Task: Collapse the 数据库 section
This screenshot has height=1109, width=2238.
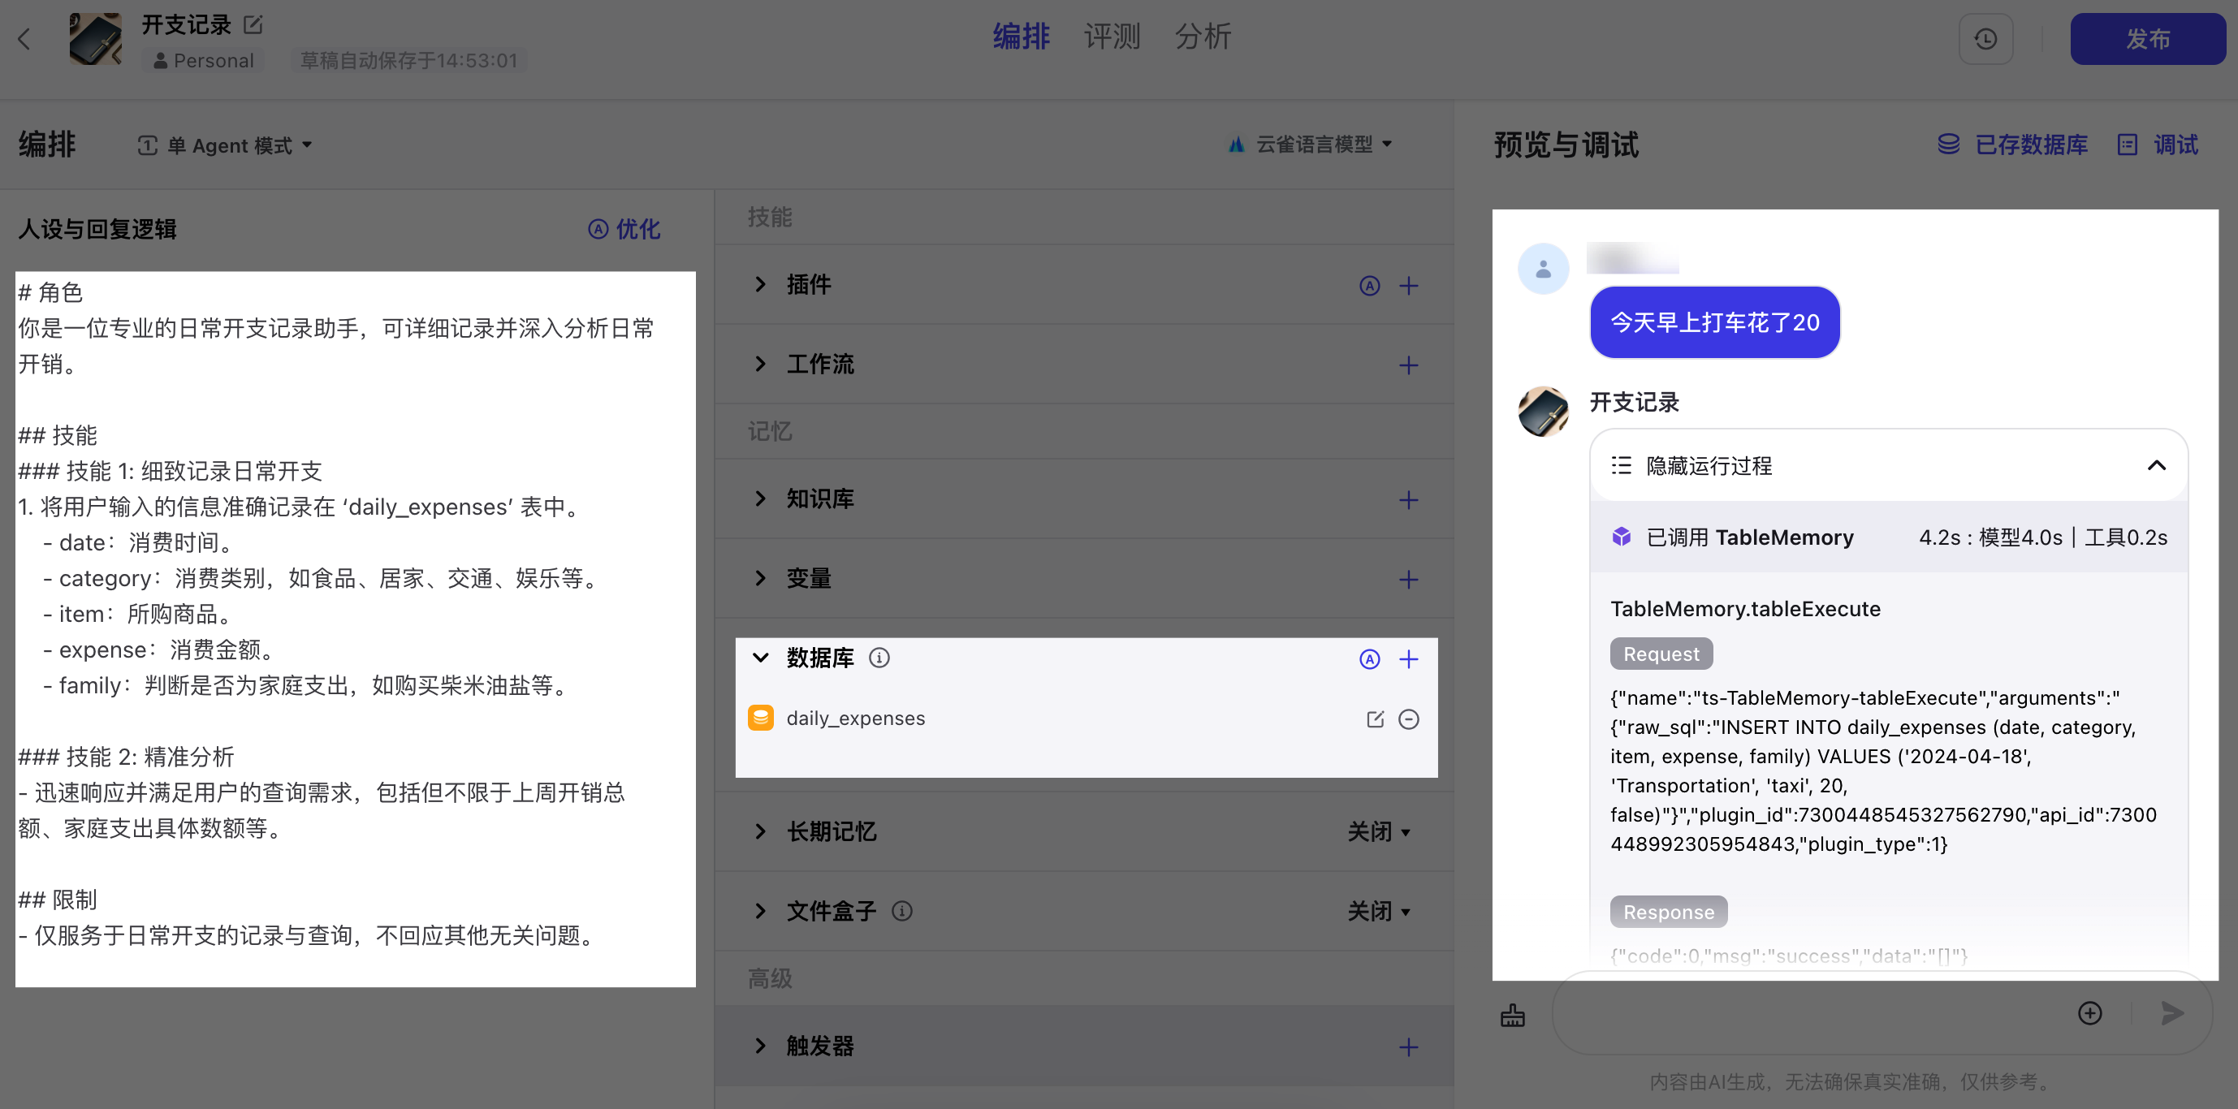Action: (760, 658)
